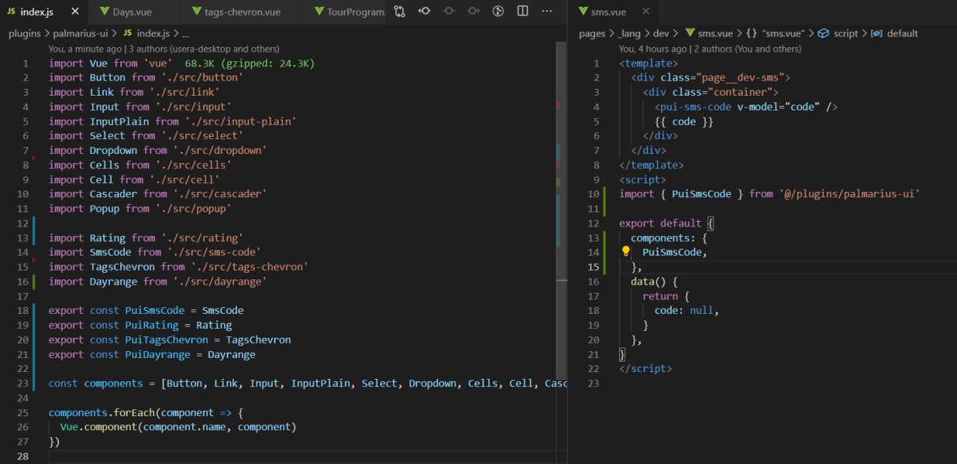Click './src/tags-chevron' import path
The width and height of the screenshot is (957, 464).
[x=250, y=267]
